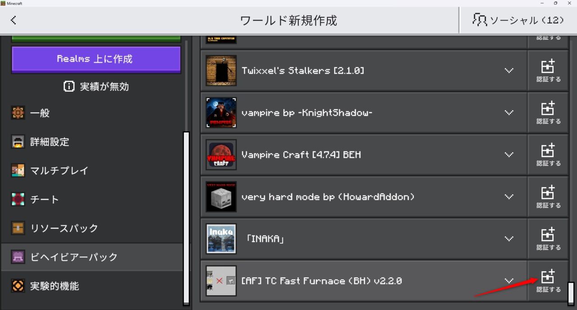Select the 「INAKA」 pack name
Viewport: 577px width, 310px height.
point(265,239)
